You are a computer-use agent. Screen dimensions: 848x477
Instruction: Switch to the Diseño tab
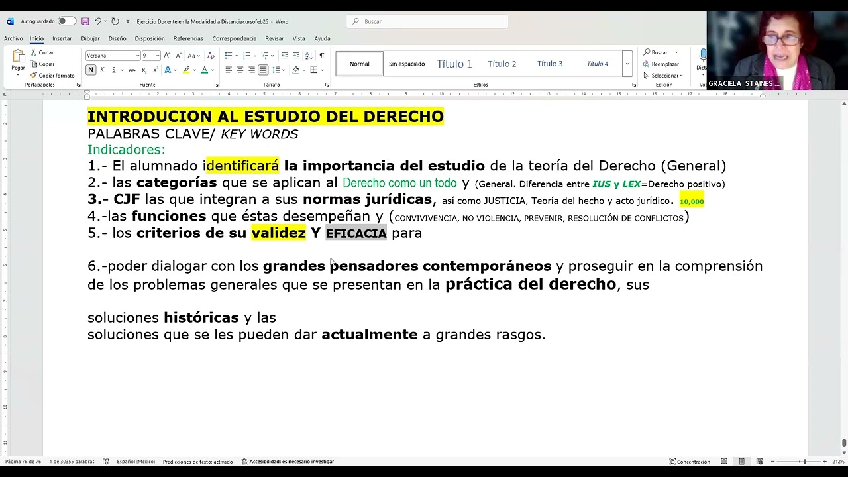coord(117,38)
